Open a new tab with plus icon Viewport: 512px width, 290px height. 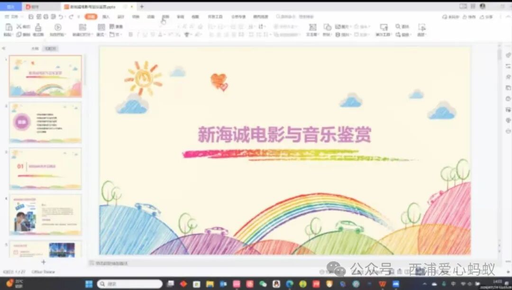[142, 7]
